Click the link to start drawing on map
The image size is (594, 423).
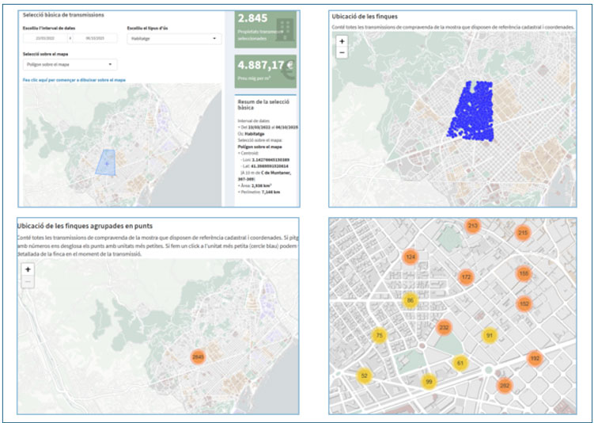coord(74,80)
